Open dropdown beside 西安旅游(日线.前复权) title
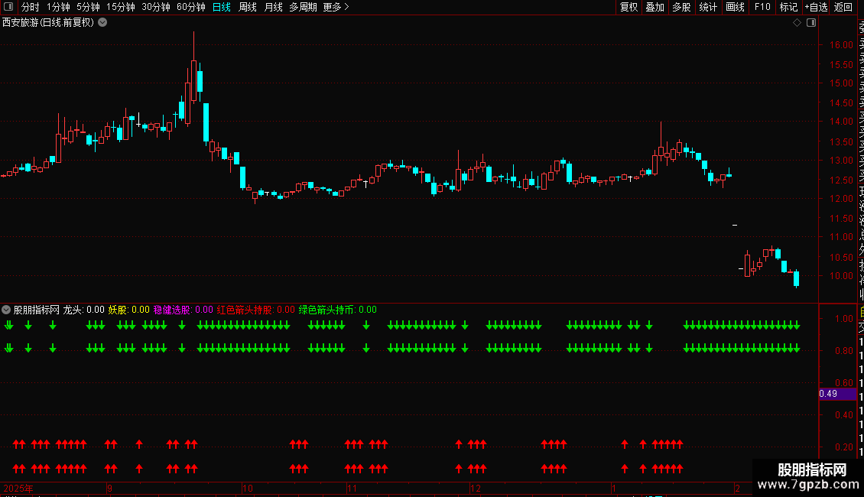 point(102,23)
